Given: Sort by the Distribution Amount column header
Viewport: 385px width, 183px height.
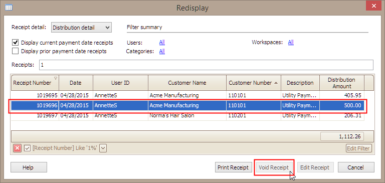Looking at the screenshot, I should tap(341, 83).
